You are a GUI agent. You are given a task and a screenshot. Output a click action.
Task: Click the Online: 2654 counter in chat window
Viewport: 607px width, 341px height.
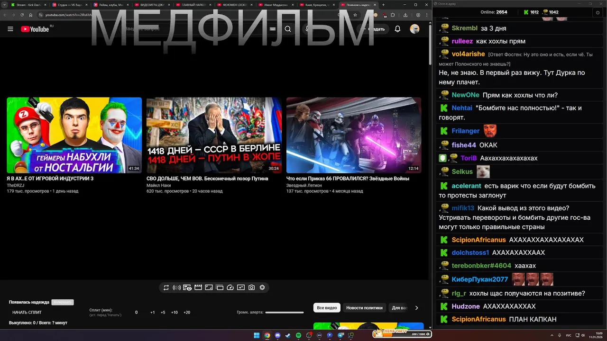[494, 12]
